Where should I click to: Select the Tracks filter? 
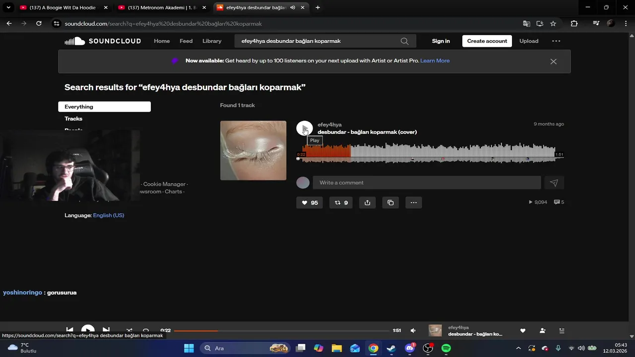73,119
